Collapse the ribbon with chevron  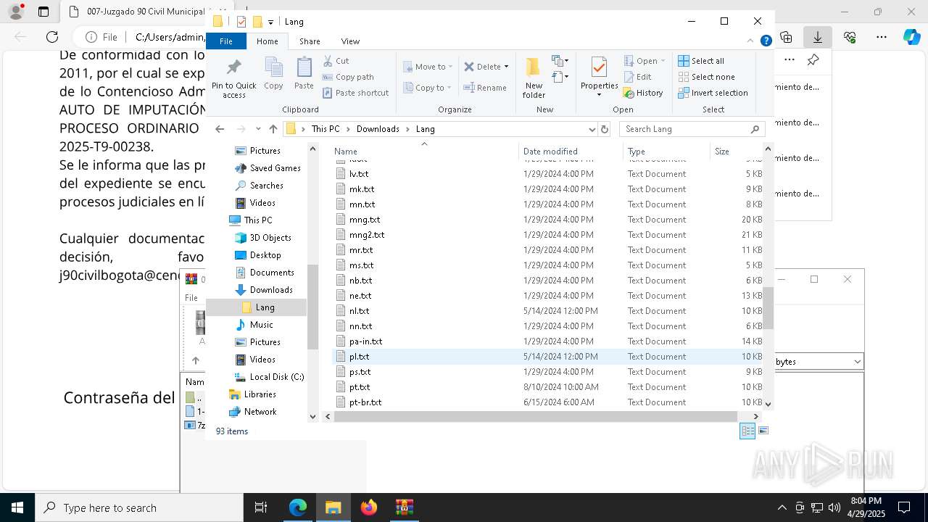click(750, 41)
